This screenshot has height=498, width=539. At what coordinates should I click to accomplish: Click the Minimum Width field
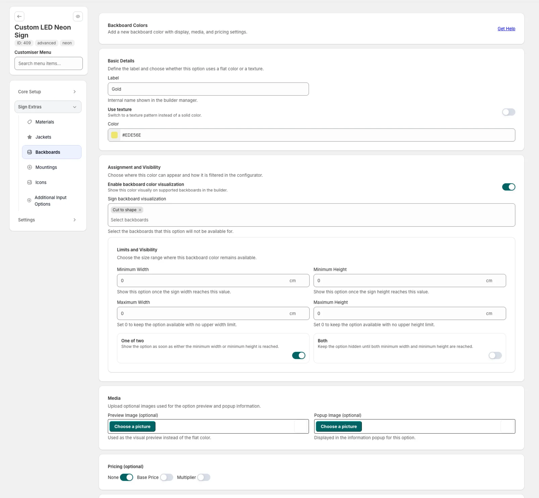[213, 280]
